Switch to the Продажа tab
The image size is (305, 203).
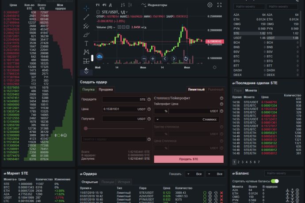tap(106, 90)
